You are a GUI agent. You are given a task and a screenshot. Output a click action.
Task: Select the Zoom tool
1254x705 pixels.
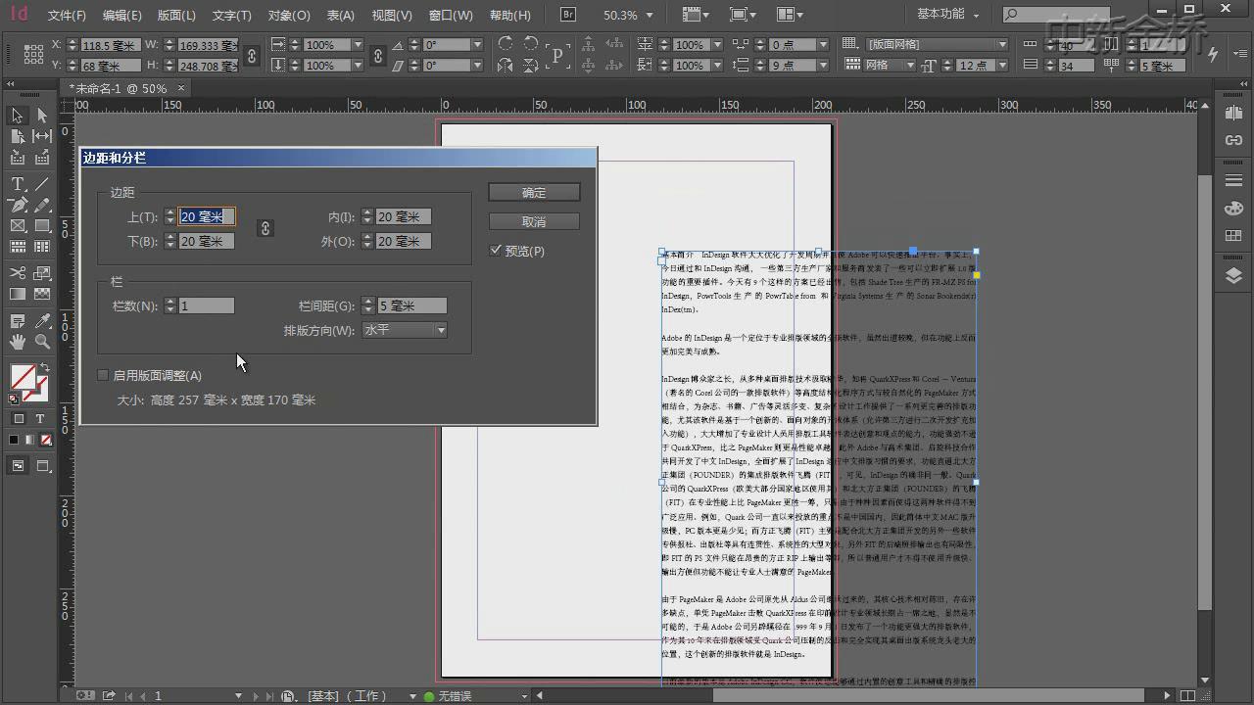point(42,342)
